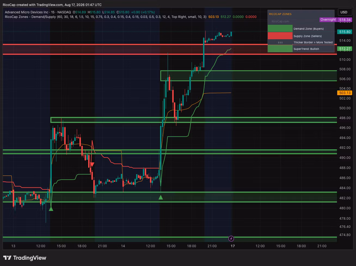This screenshot has height=266, width=356.
Task: Click the red Supply Zone legend swatch
Action: (x=280, y=36)
